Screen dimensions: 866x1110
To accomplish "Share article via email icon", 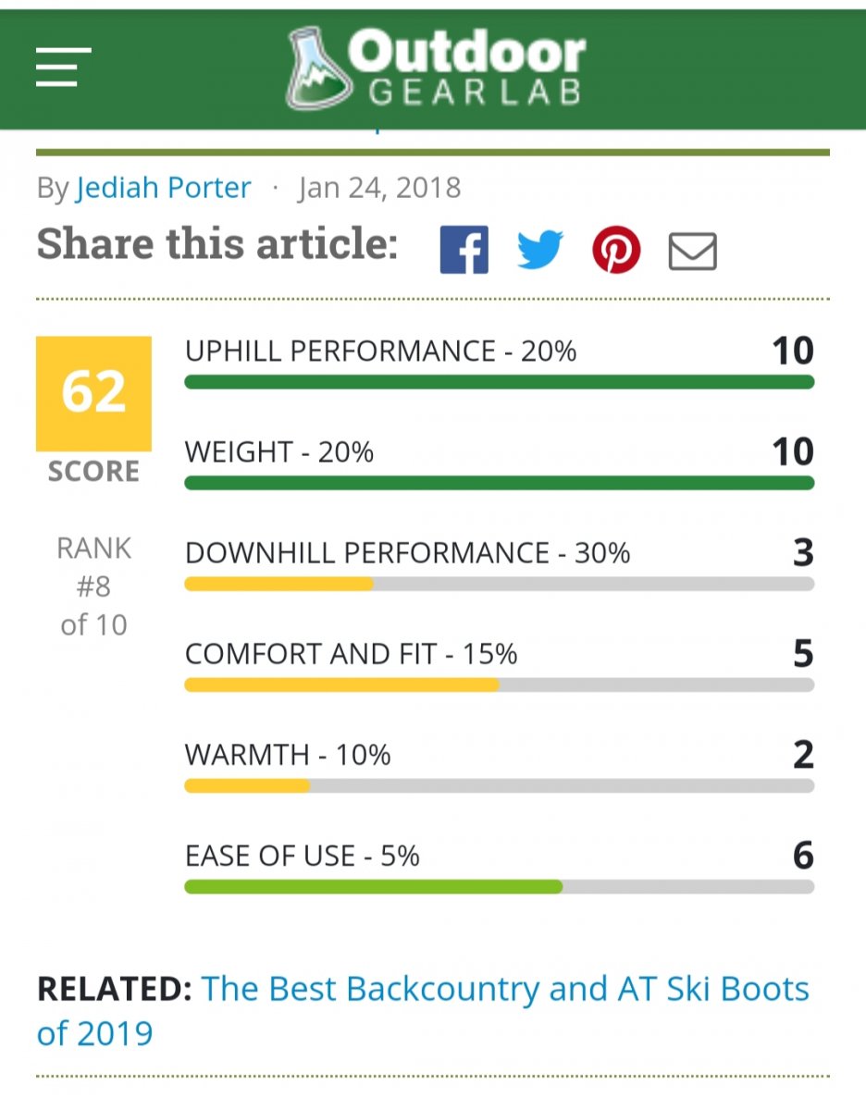I will click(x=692, y=251).
